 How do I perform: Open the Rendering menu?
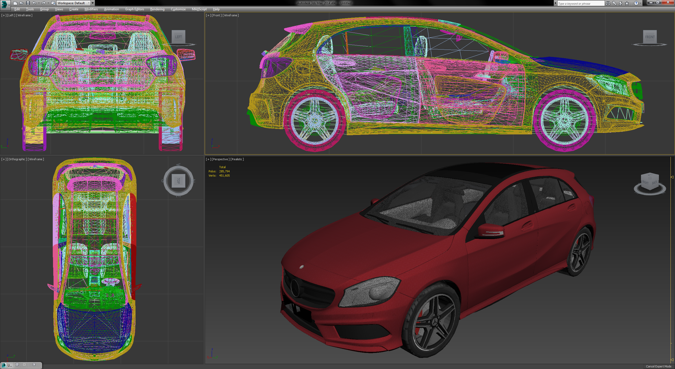(157, 9)
